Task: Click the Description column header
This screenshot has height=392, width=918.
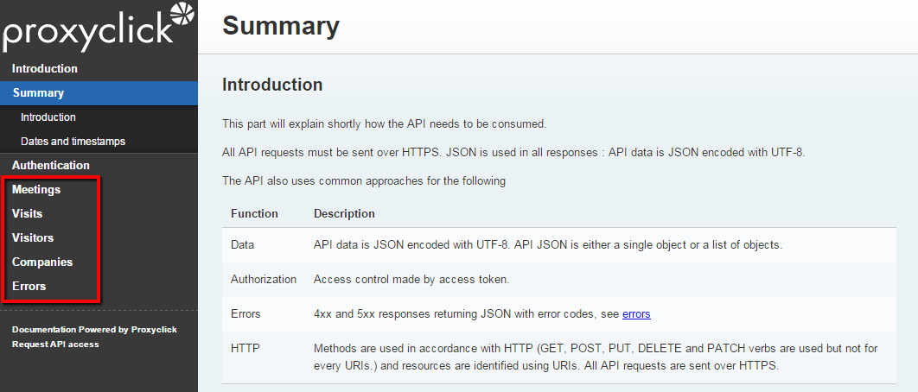Action: 344,213
